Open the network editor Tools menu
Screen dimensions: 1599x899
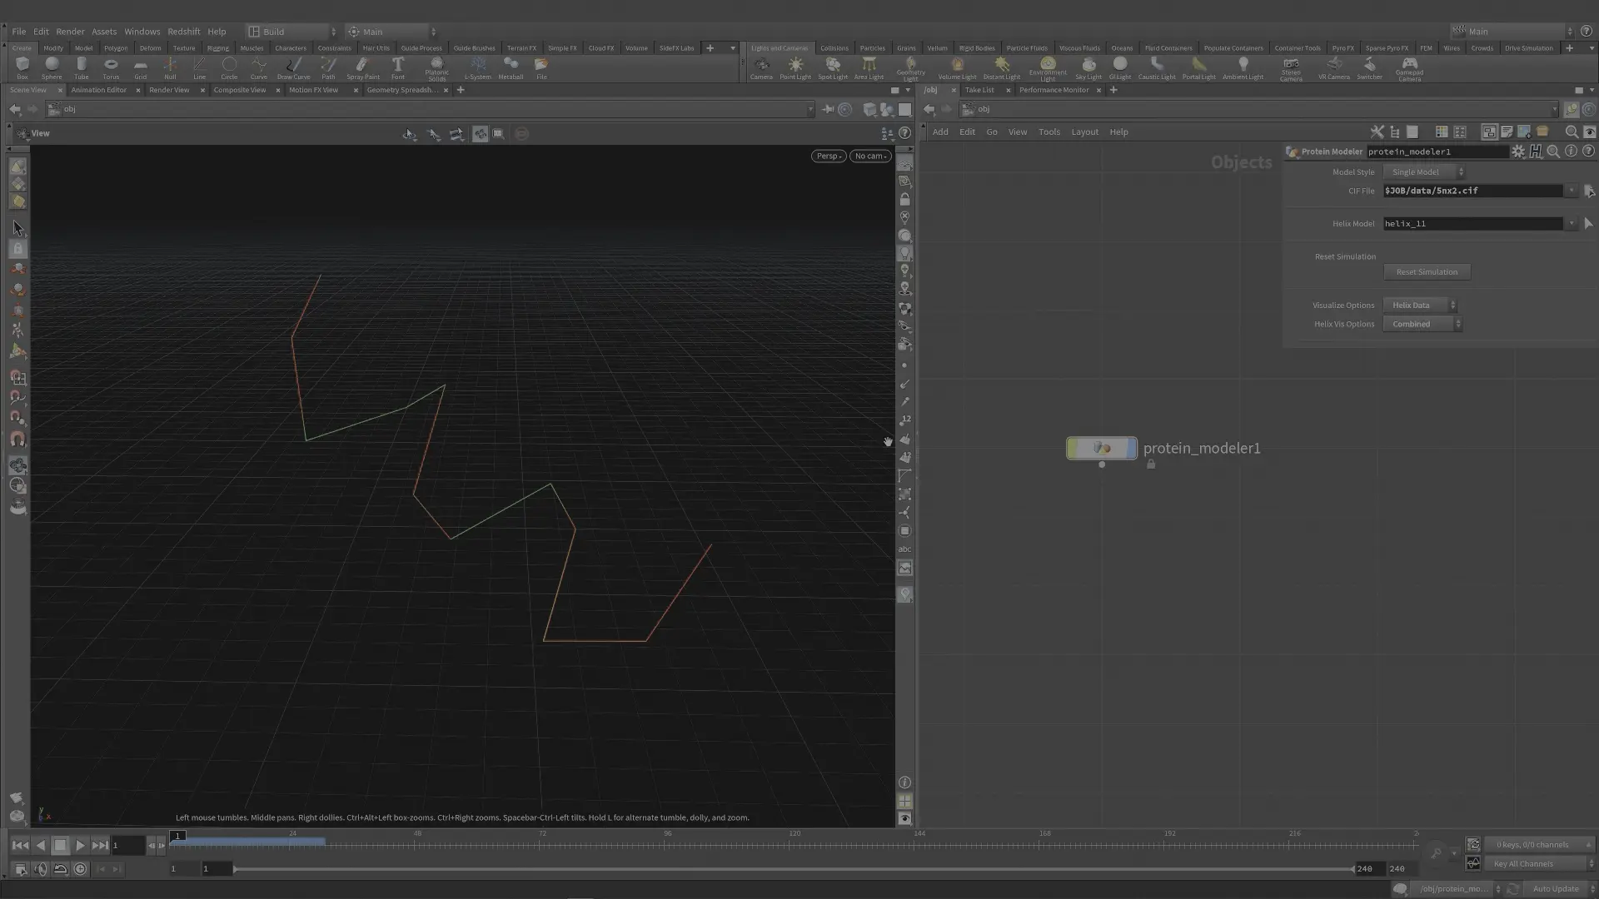pos(1049,132)
